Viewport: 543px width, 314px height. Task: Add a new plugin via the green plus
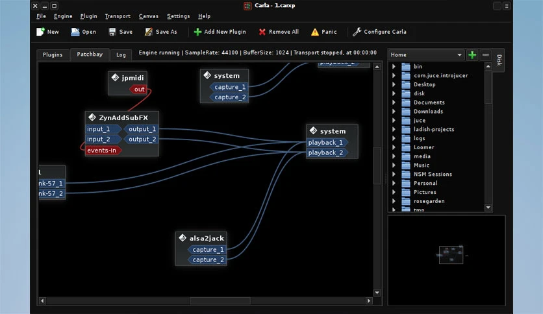click(x=197, y=32)
